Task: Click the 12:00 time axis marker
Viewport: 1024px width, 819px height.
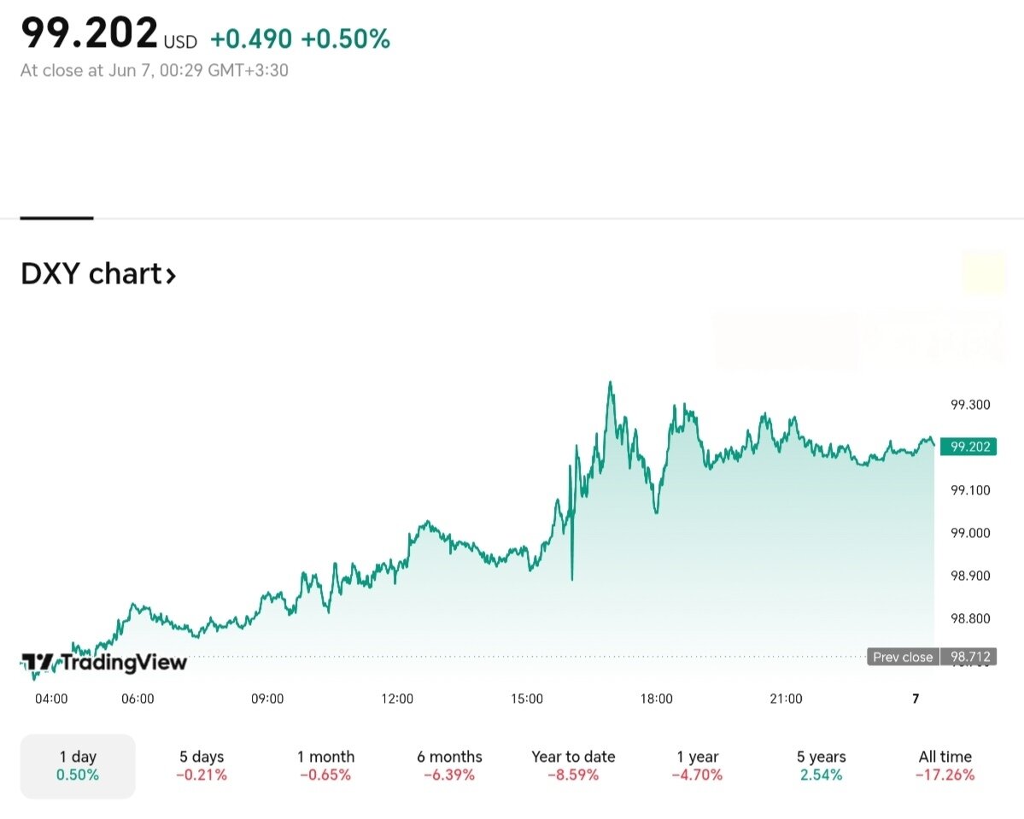Action: point(397,699)
